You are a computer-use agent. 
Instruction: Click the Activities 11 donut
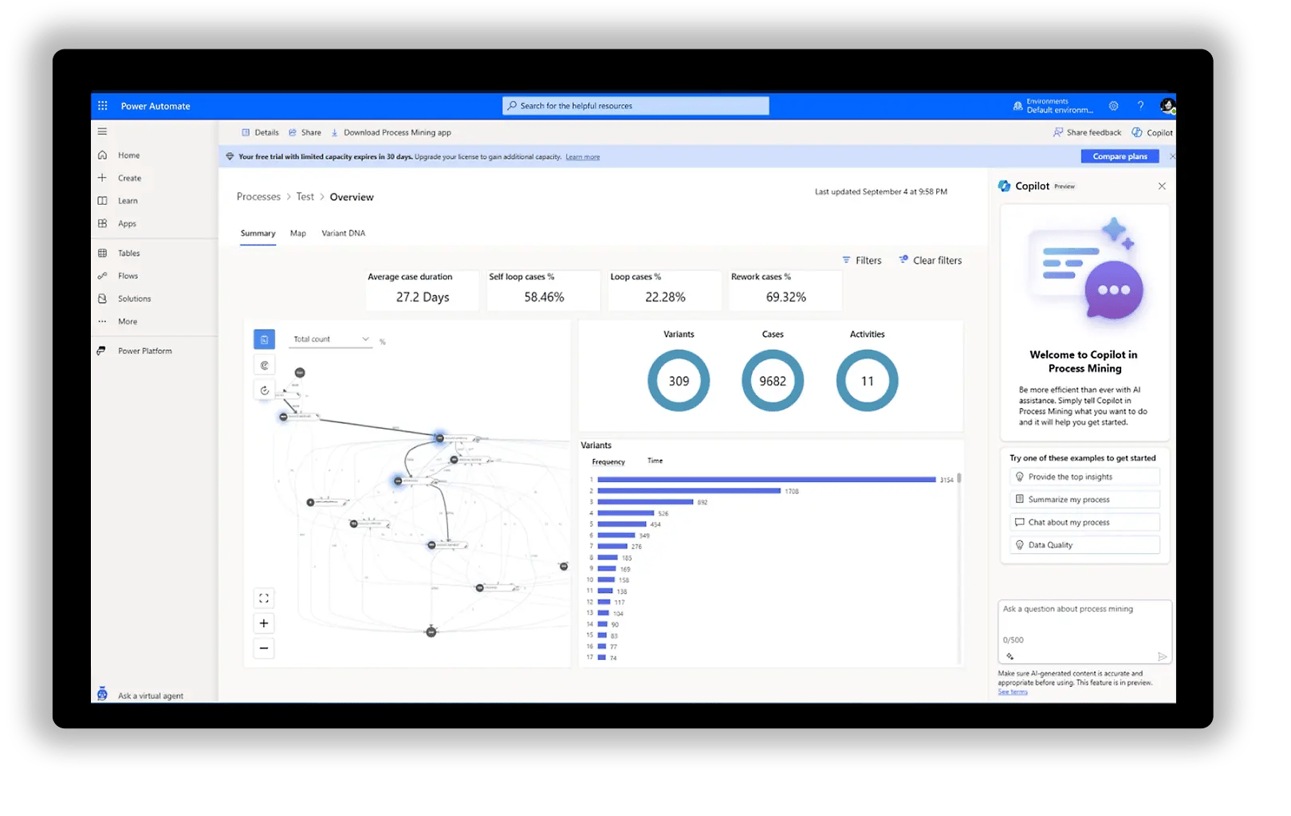867,381
